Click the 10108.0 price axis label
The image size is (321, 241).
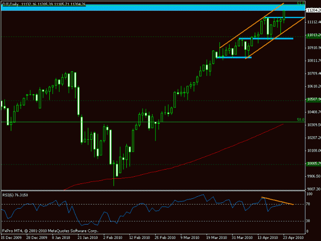314,151
